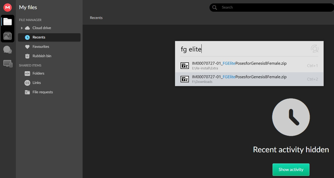Click the 7z icon of the Ctrl+1 result
The height and width of the screenshot is (178, 334).
pyautogui.click(x=185, y=66)
